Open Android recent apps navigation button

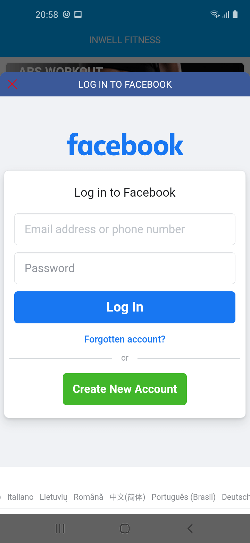click(x=60, y=529)
